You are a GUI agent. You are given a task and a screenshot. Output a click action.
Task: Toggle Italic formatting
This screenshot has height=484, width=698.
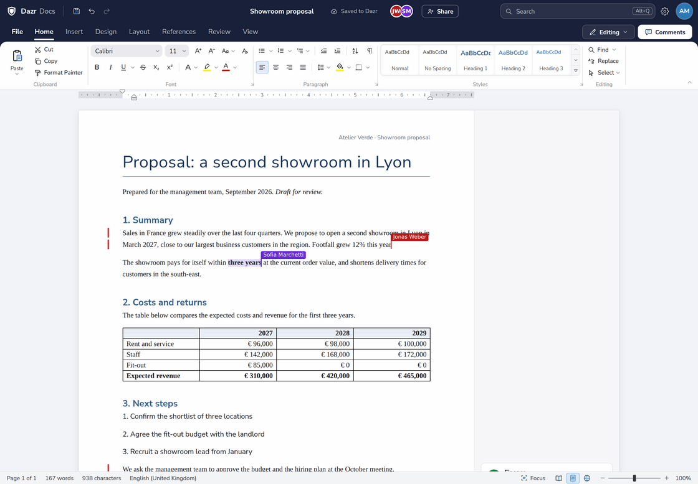pyautogui.click(x=110, y=67)
